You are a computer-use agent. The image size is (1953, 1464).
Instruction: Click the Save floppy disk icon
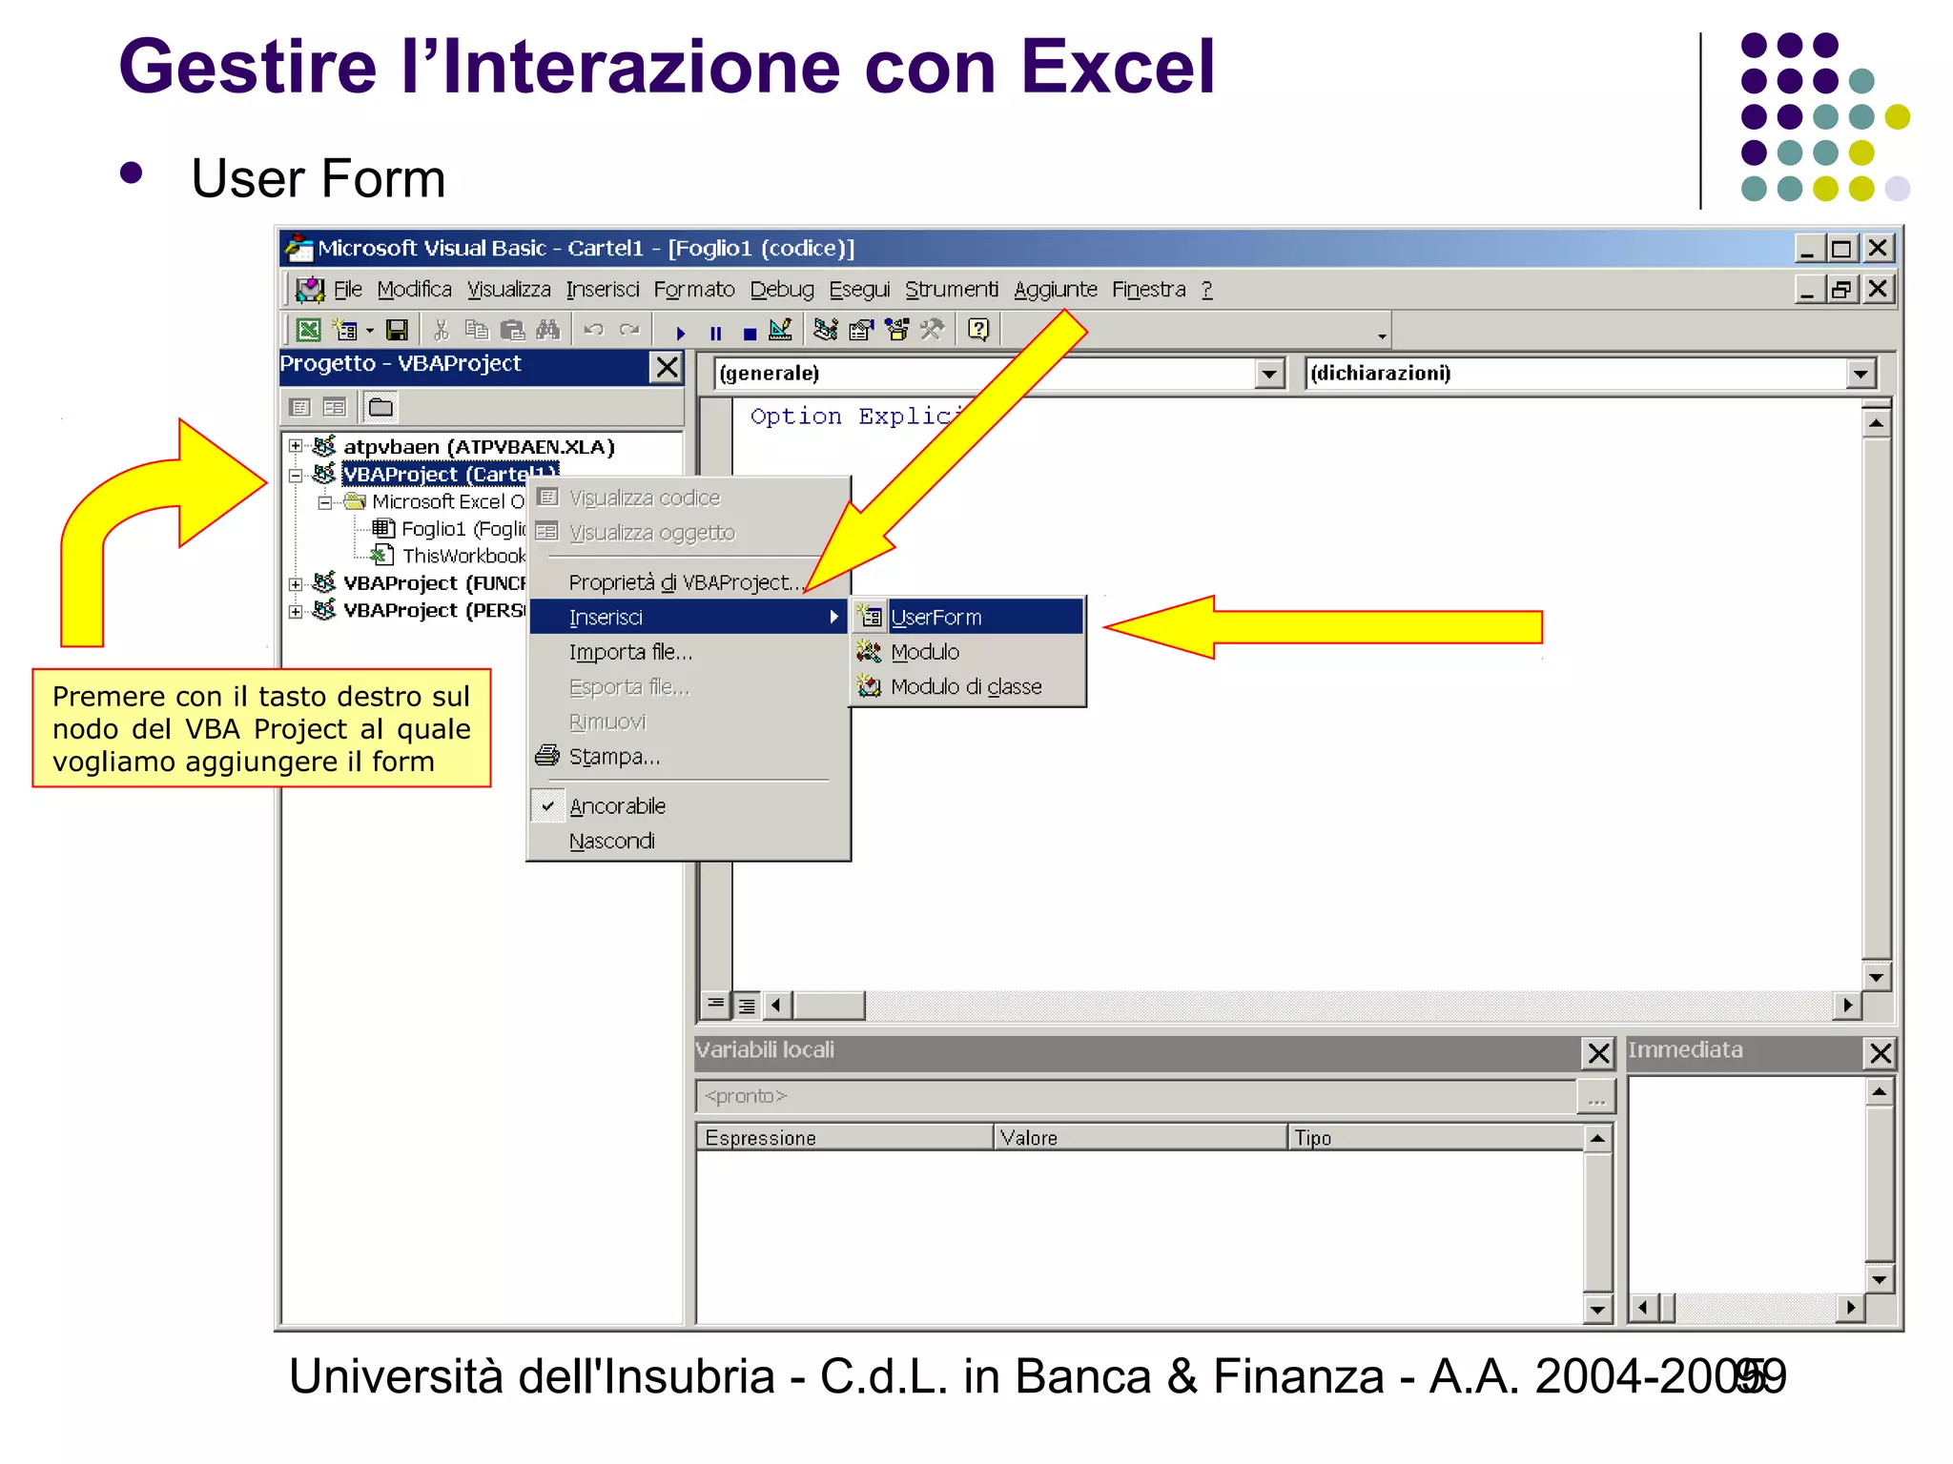397,330
